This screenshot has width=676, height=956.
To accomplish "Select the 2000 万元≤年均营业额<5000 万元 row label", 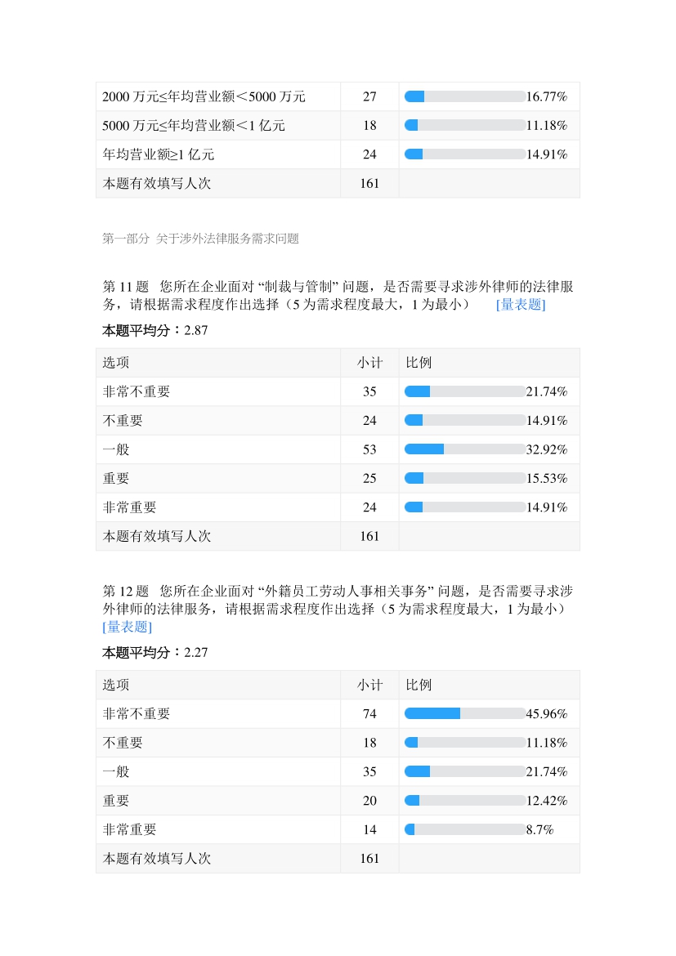I will coord(204,96).
